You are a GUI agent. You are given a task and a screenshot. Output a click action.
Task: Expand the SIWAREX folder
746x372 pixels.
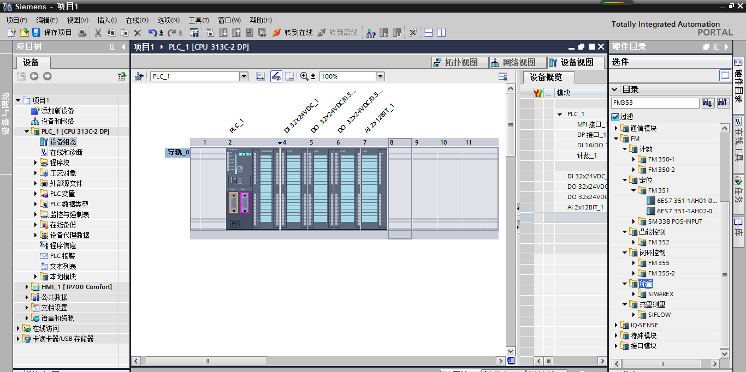[634, 294]
